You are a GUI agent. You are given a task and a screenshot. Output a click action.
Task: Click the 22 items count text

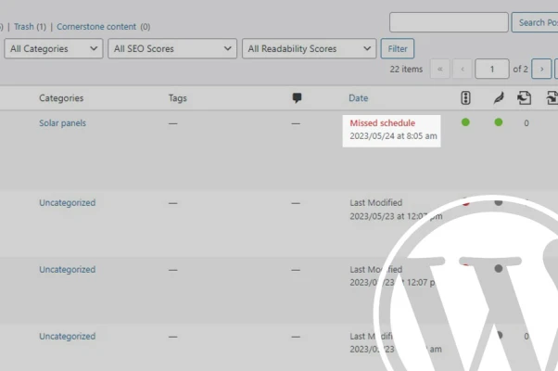click(406, 69)
